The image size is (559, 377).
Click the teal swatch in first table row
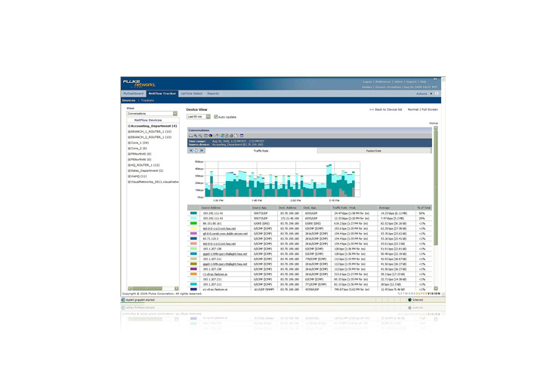tap(193, 213)
